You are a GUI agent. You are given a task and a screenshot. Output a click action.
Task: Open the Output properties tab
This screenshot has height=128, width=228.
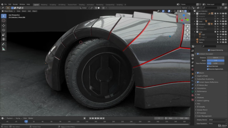tap(193, 59)
